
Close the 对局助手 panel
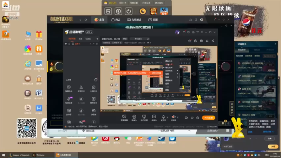pos(275,44)
